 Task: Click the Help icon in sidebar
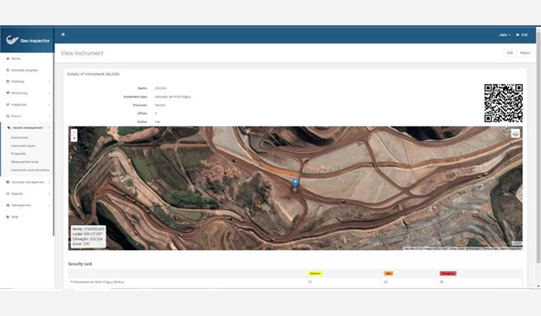[x=8, y=217]
